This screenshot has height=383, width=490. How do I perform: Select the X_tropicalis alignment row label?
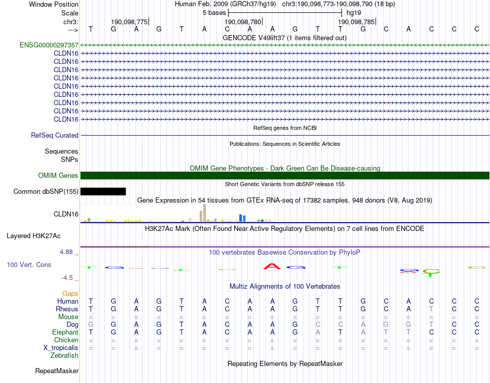pyautogui.click(x=61, y=348)
